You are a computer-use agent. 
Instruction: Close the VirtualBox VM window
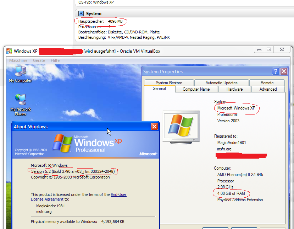click(282, 50)
